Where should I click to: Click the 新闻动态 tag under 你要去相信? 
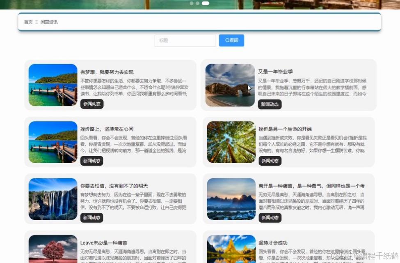(x=92, y=218)
